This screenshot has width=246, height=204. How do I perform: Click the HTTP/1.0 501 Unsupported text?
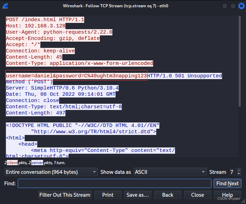coord(184,76)
